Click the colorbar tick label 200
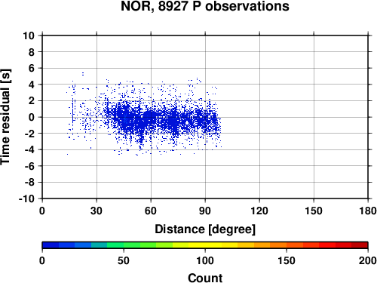This screenshot has width=377, height=283. (368, 260)
